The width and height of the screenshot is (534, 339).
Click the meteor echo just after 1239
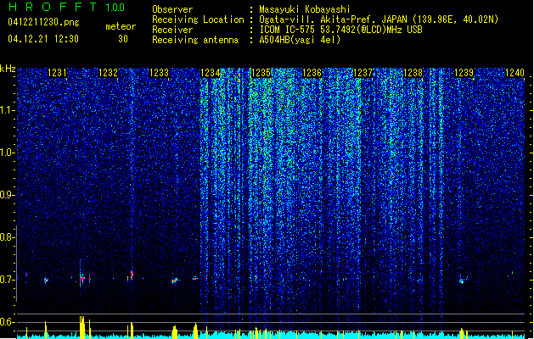point(462,281)
